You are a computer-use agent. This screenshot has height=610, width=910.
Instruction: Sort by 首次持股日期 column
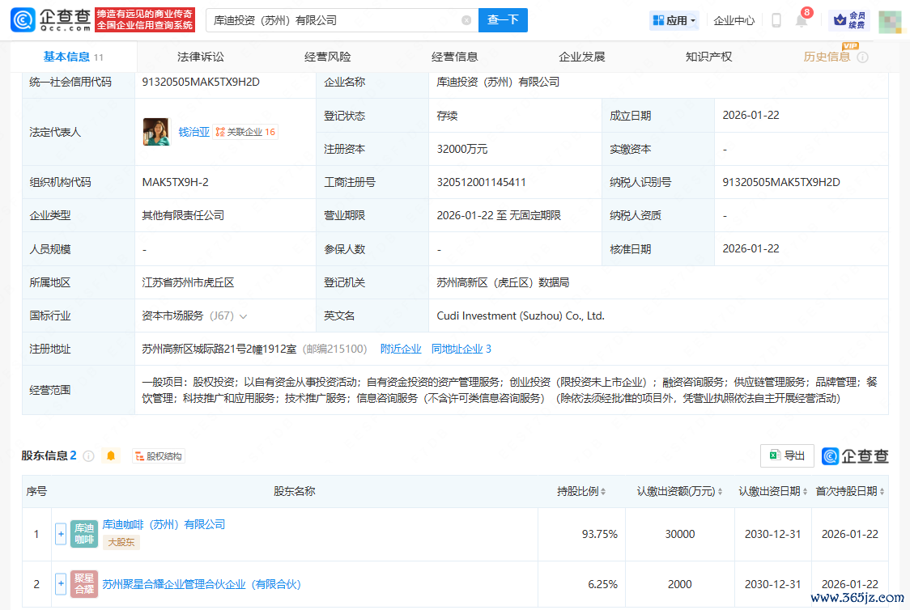pos(850,491)
